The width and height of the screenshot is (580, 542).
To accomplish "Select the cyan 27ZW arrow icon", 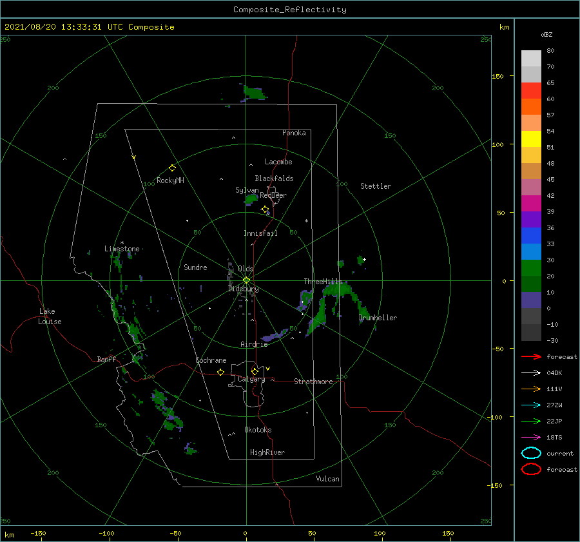I will (531, 405).
